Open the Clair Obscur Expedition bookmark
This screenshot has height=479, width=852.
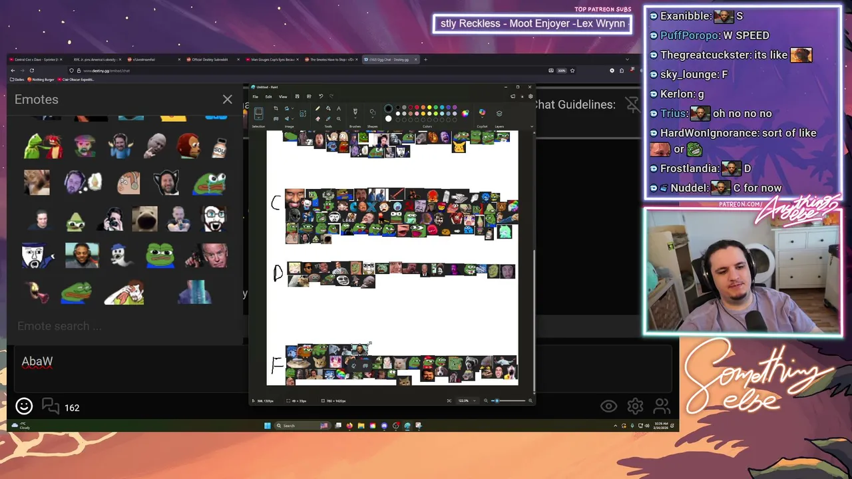tap(77, 79)
